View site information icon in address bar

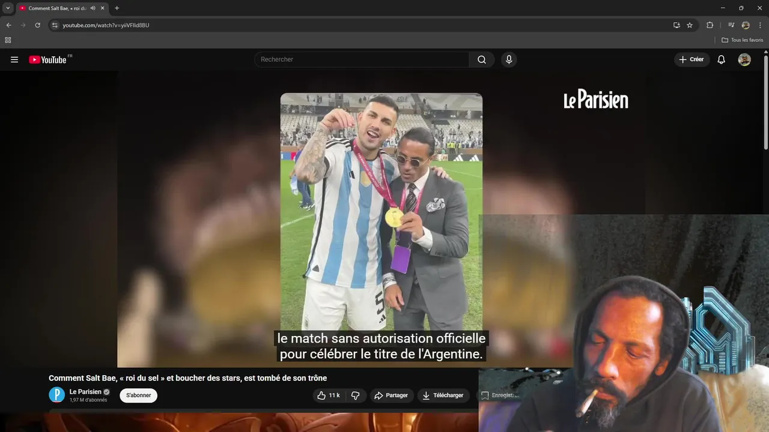coord(55,25)
